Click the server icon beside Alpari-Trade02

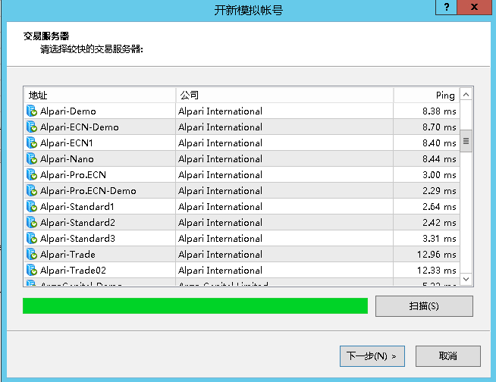tap(32, 270)
